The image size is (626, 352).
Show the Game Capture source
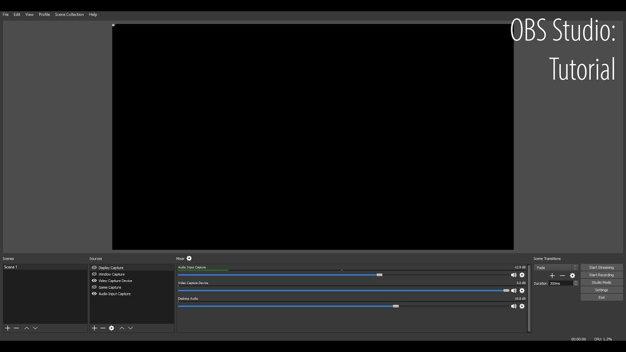[x=94, y=287]
